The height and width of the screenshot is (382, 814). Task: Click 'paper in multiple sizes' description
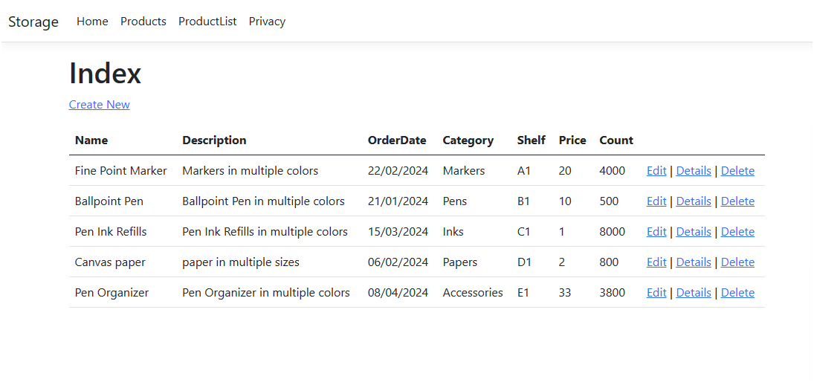tap(241, 262)
